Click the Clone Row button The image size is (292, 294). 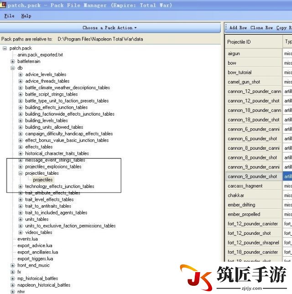[261, 28]
